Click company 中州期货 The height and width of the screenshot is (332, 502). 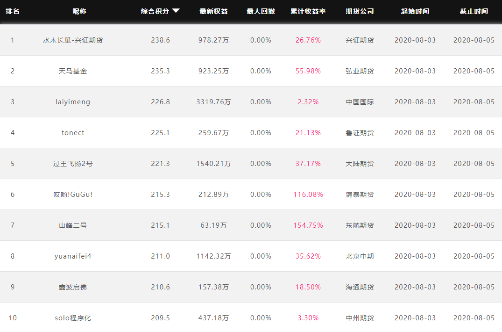[x=360, y=318]
